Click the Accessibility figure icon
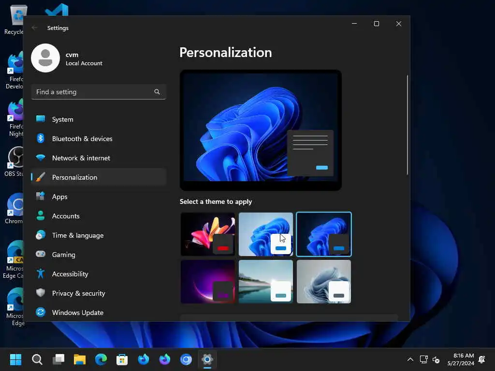495x371 pixels. click(41, 273)
